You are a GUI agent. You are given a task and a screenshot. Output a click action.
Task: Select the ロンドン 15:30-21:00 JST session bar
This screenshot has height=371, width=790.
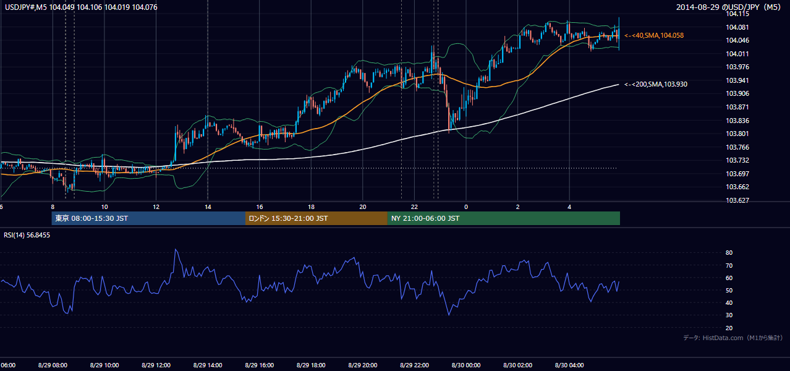pos(316,218)
